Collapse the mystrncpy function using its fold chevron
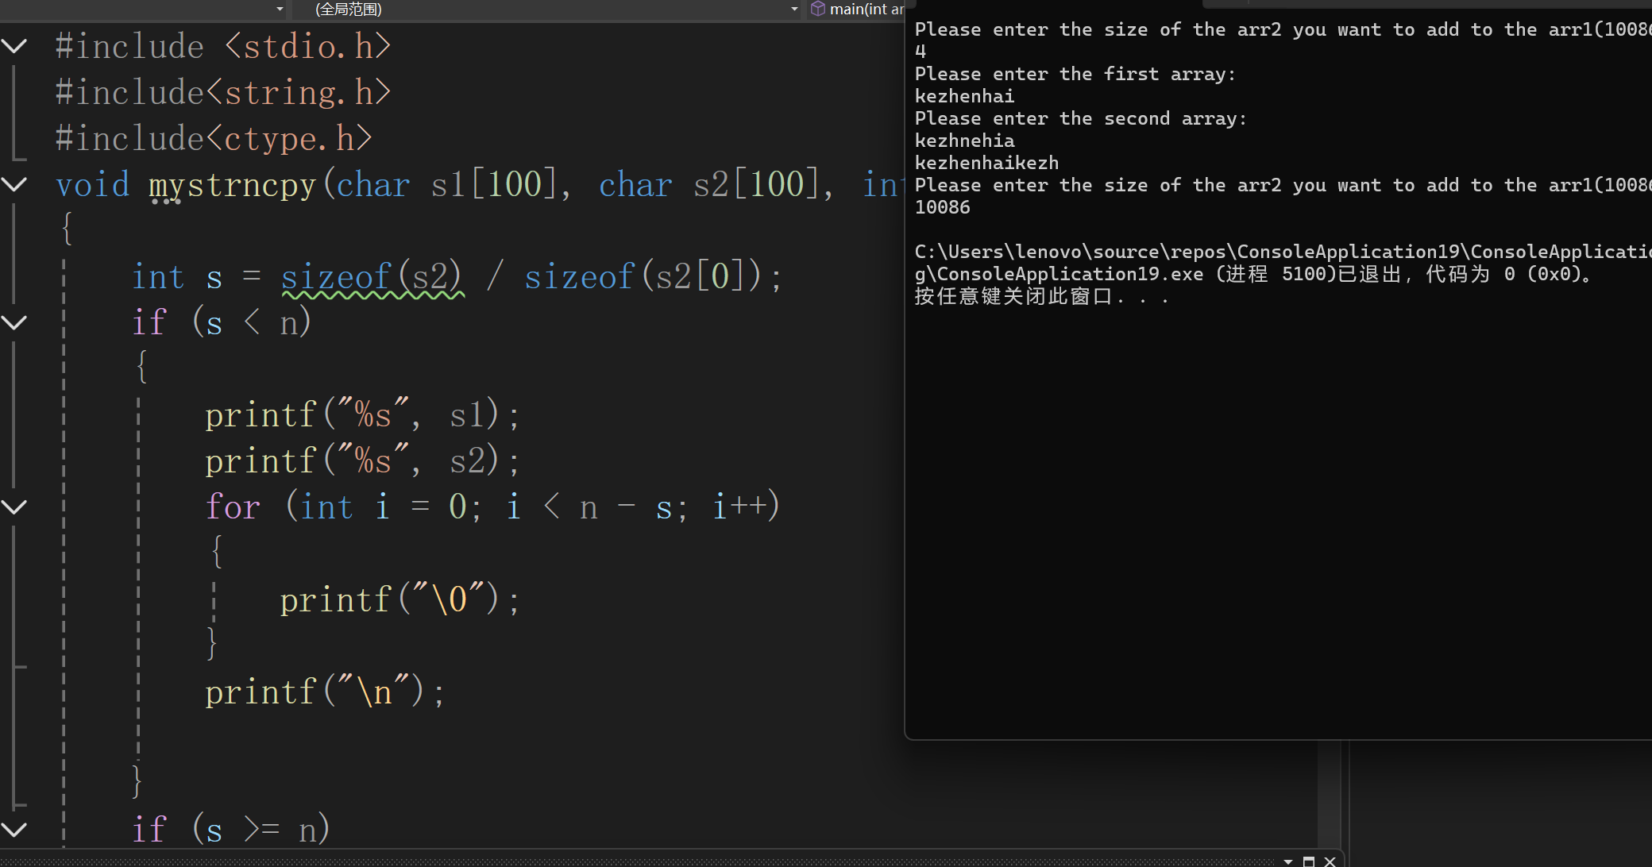This screenshot has height=867, width=1652. [x=14, y=184]
